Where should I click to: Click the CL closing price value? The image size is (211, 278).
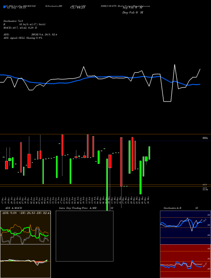click(x=78, y=8)
